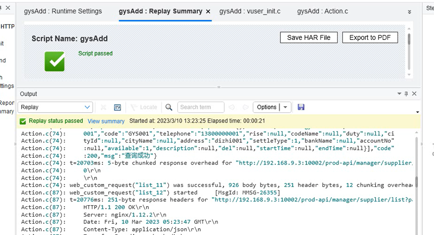The height and width of the screenshot is (235, 434).
Task: Click the Date: Fri, 10 Mar 2023 log line
Action: tap(150, 222)
